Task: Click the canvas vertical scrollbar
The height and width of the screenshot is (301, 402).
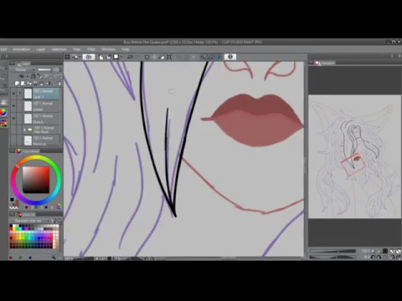Action: [x=306, y=159]
